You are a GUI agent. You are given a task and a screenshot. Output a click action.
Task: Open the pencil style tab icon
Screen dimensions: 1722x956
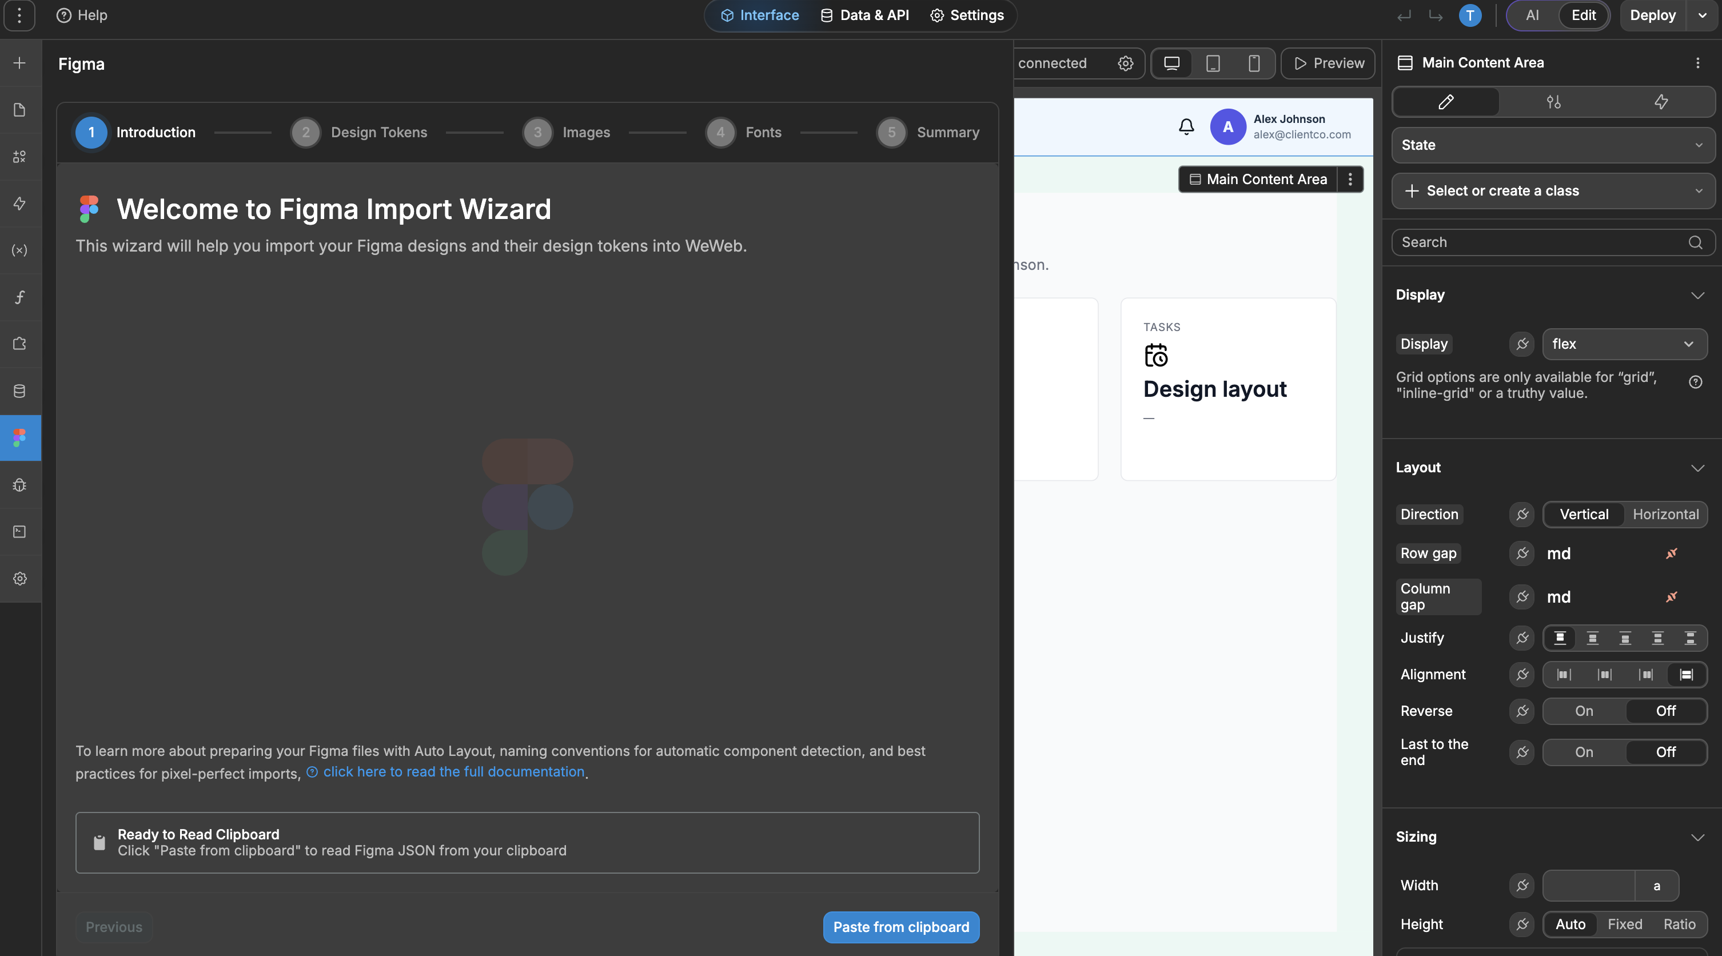click(1446, 102)
